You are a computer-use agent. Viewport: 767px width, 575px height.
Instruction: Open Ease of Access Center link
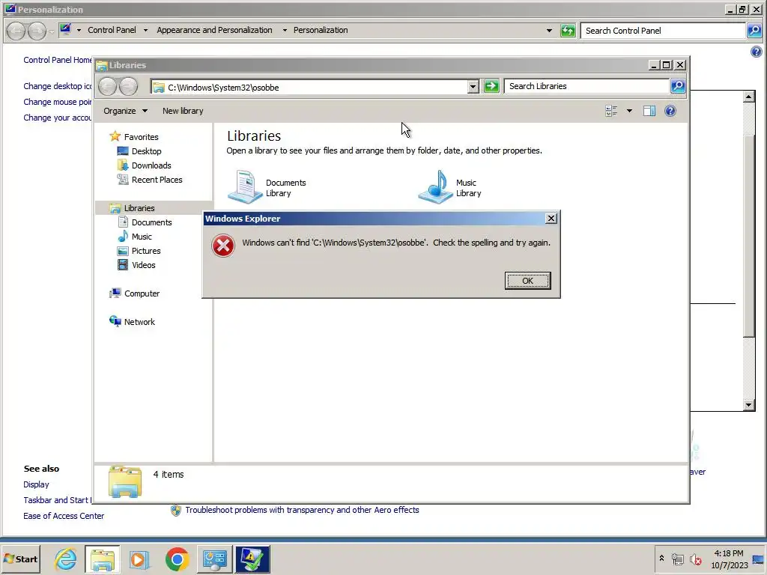64,515
